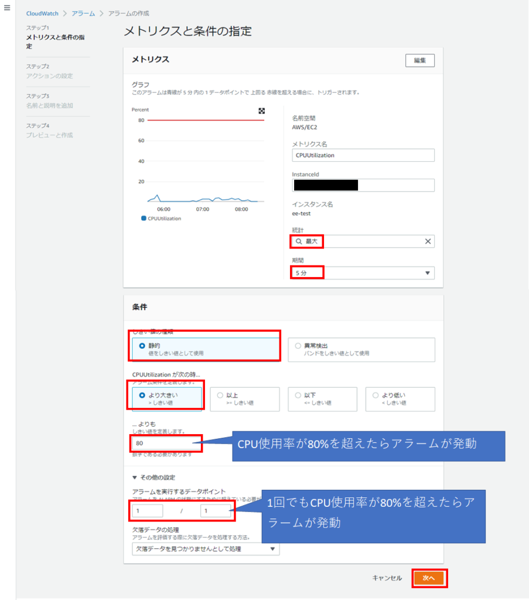Click the second datapoints field after the slash
Image resolution: width=529 pixels, height=600 pixels.
(216, 511)
